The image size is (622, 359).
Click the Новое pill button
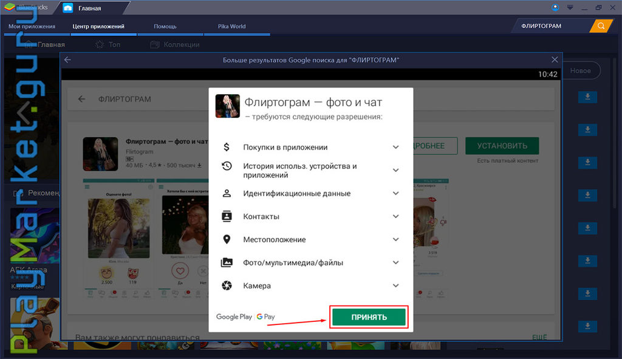pos(580,70)
